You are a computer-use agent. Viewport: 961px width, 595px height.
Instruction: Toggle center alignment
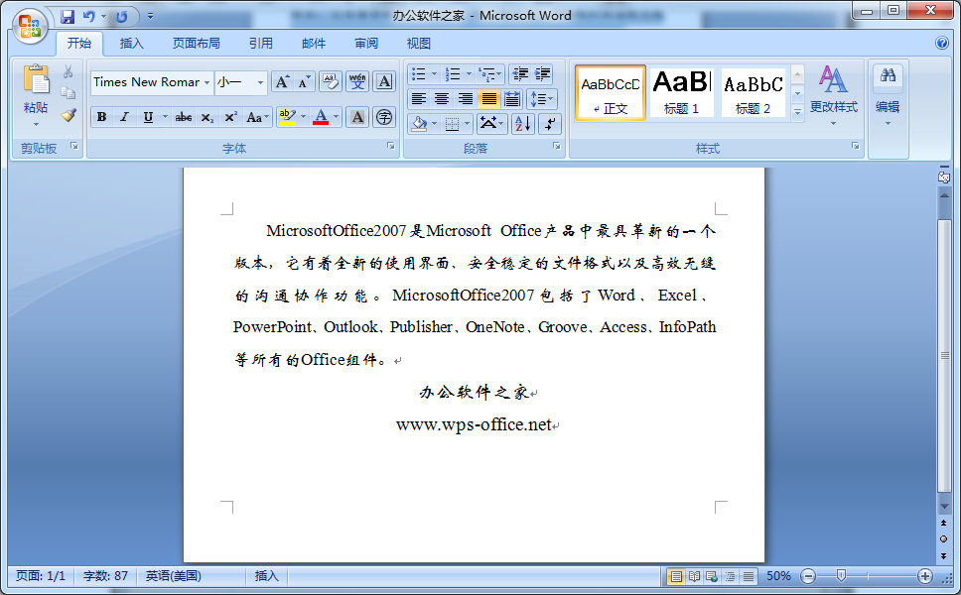pyautogui.click(x=442, y=99)
